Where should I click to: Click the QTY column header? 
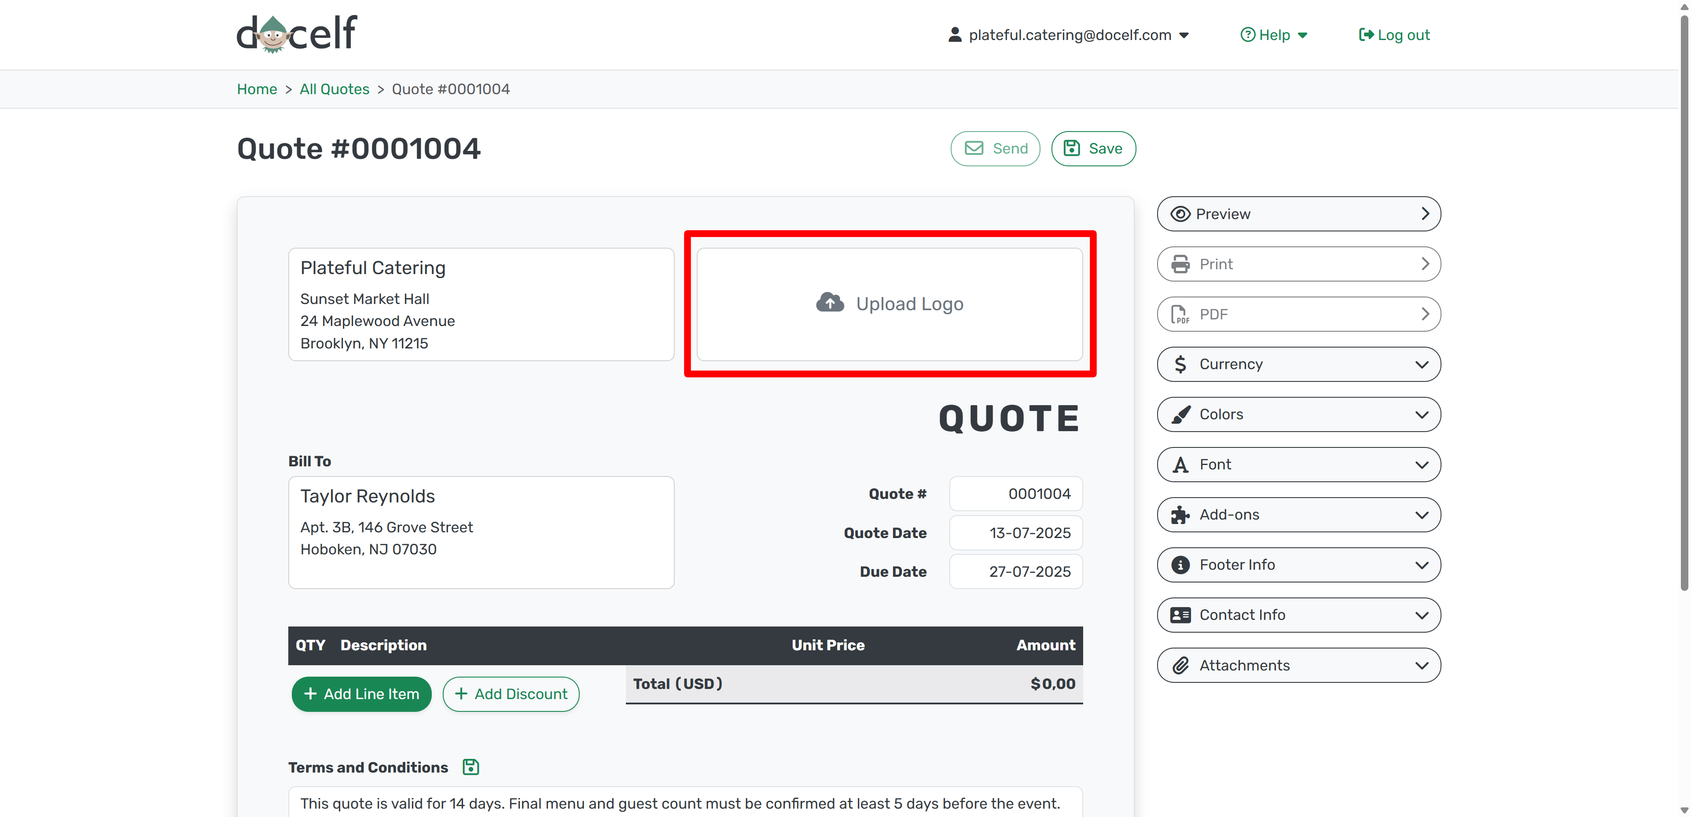[x=310, y=645]
